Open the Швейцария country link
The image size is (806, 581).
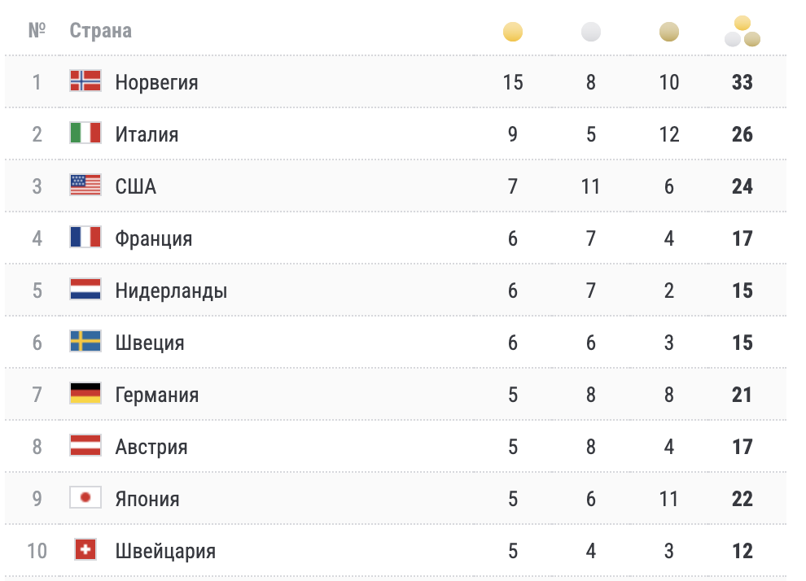pos(165,551)
